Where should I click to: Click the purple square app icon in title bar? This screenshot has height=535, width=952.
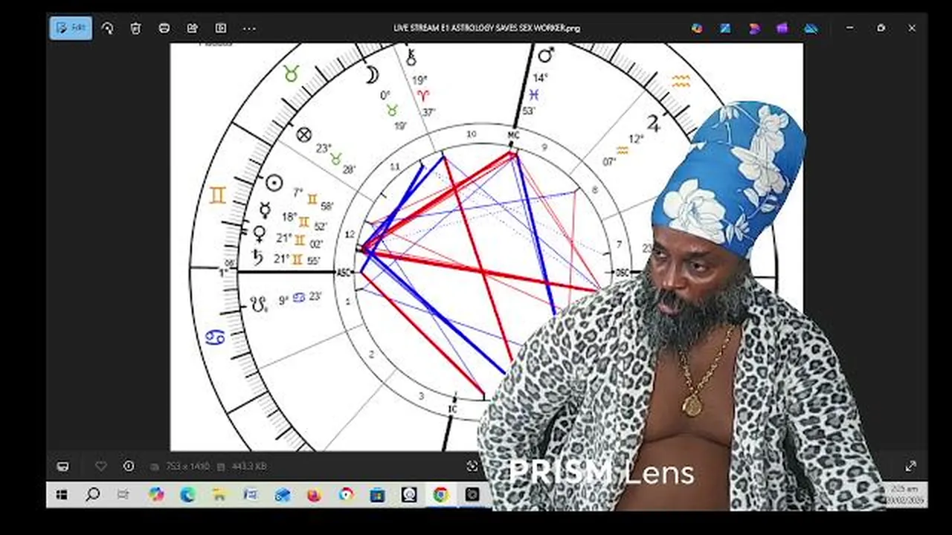coord(782,28)
